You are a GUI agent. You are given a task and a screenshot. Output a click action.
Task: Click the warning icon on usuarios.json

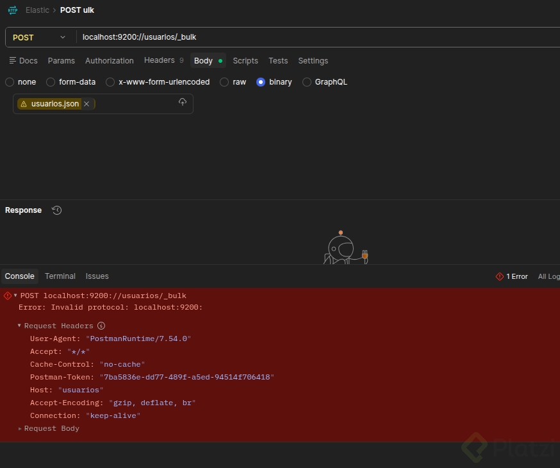[24, 104]
